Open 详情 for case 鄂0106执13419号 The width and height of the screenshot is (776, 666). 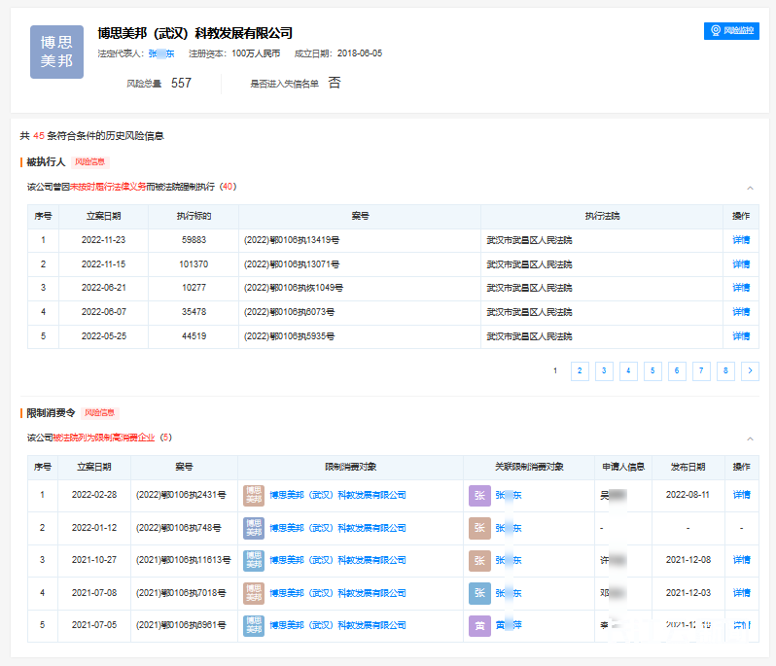(741, 240)
